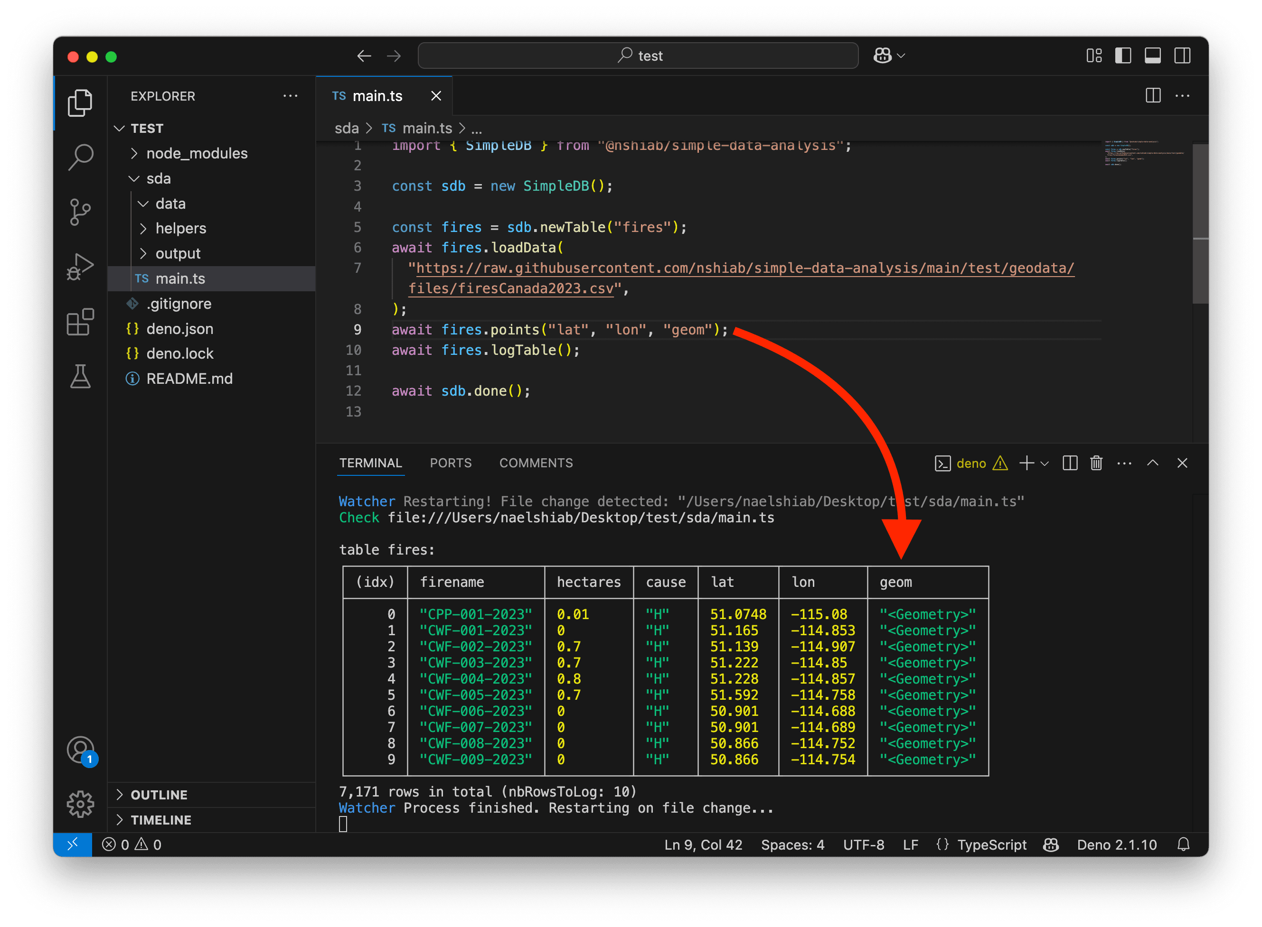Toggle the secondary side bar

1182,56
